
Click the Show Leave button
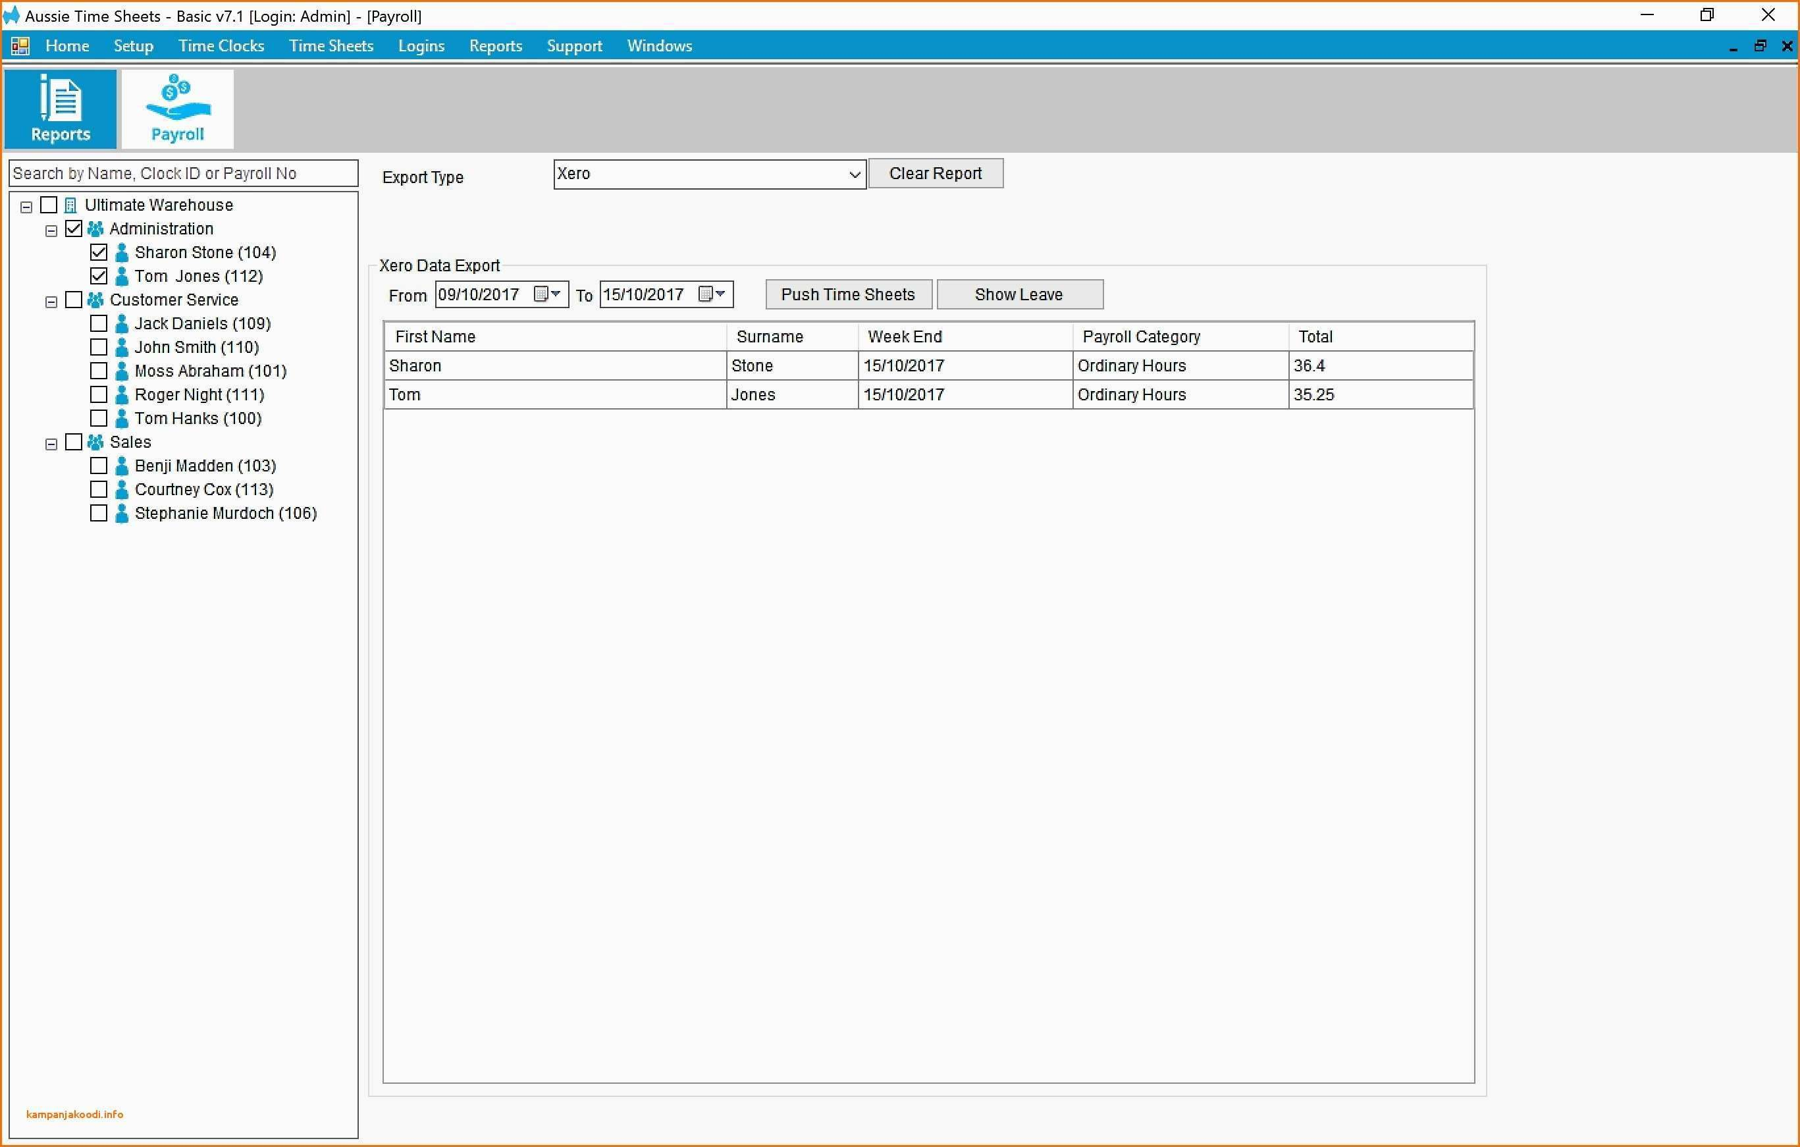1019,294
